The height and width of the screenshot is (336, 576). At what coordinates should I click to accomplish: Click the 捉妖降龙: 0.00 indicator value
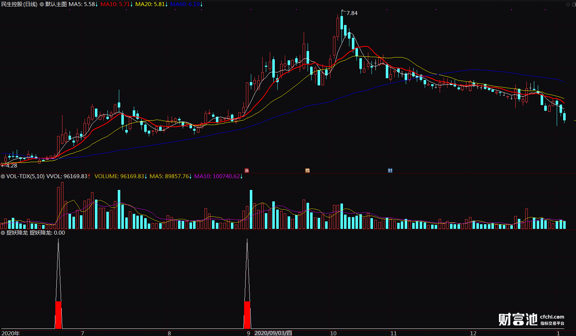(x=47, y=233)
